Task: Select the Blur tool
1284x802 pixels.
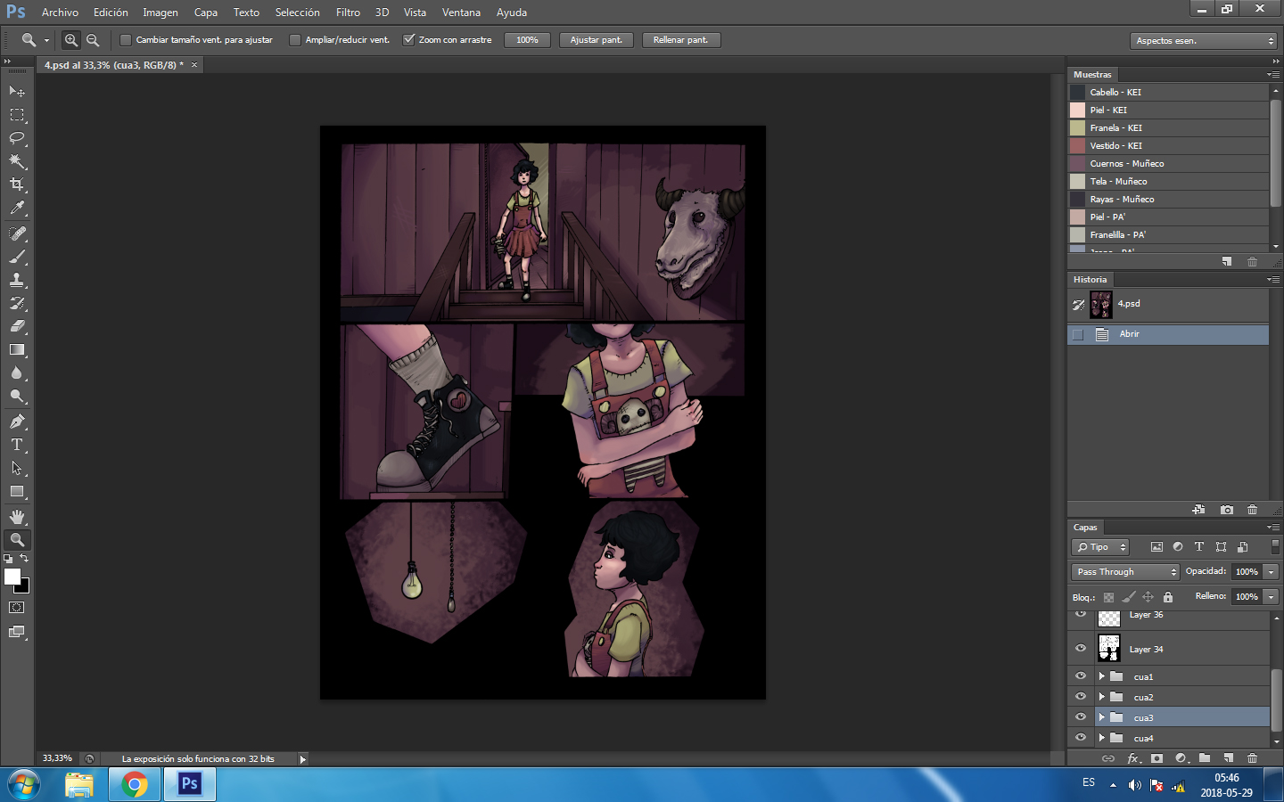Action: [17, 372]
